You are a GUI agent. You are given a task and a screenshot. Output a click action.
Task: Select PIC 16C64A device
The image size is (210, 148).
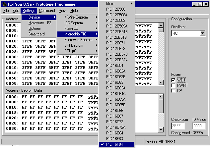[117, 94]
